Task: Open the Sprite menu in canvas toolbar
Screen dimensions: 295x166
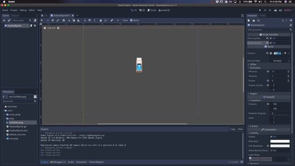Action: [135, 20]
